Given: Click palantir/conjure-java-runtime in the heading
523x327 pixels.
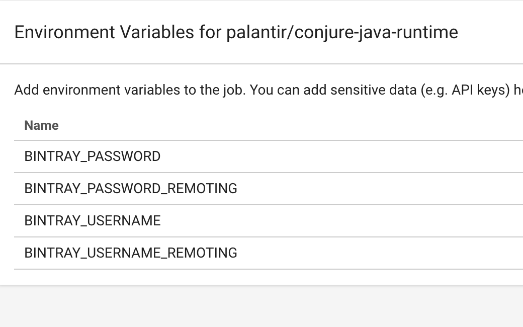Looking at the screenshot, I should 342,32.
